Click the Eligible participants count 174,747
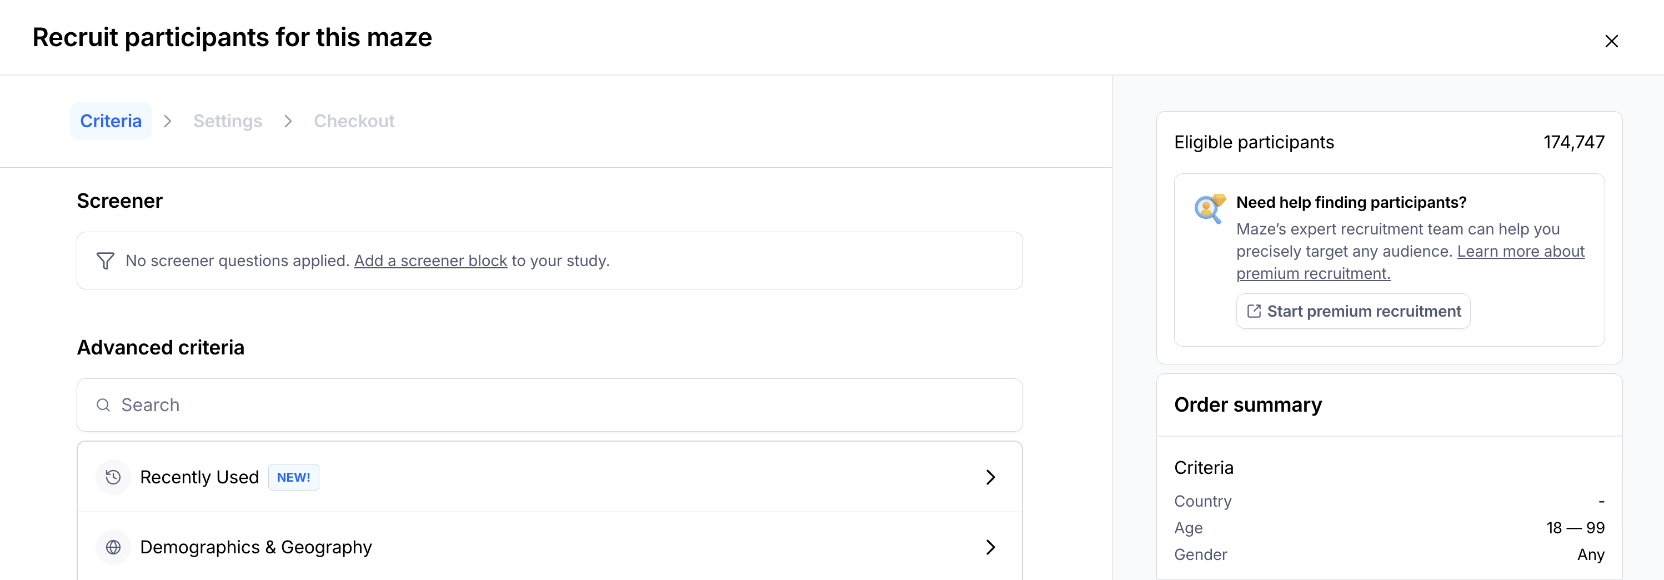Screen dimensions: 1664x580 (x=1573, y=142)
